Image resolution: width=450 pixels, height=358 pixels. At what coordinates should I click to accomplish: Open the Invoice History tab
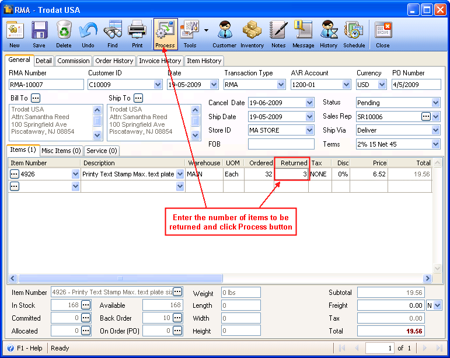[x=160, y=61]
